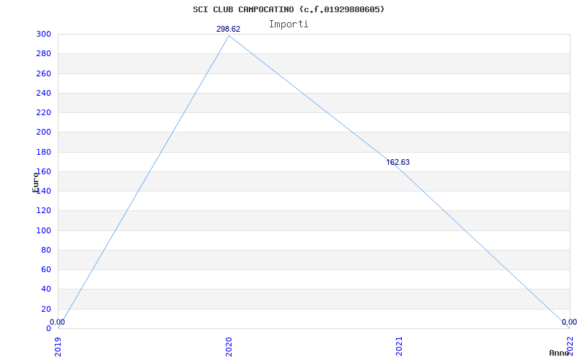Click the 180 y-axis tick label
Viewport: 577px width, 360px height.
(44, 152)
